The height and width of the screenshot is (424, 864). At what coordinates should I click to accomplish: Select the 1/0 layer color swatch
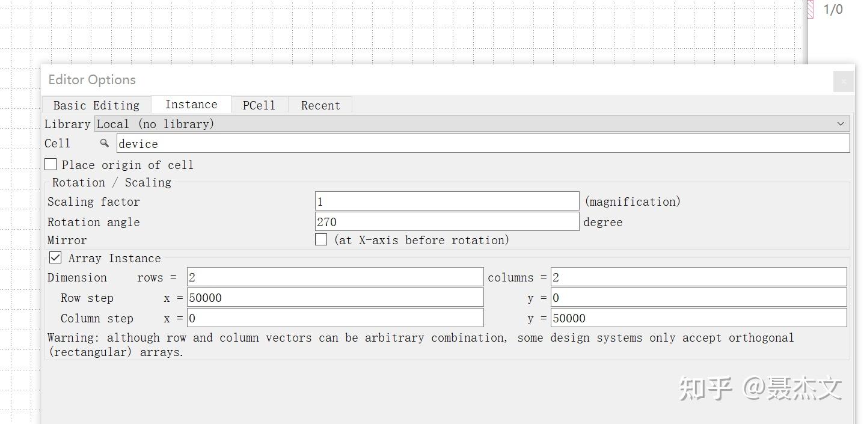[x=810, y=9]
